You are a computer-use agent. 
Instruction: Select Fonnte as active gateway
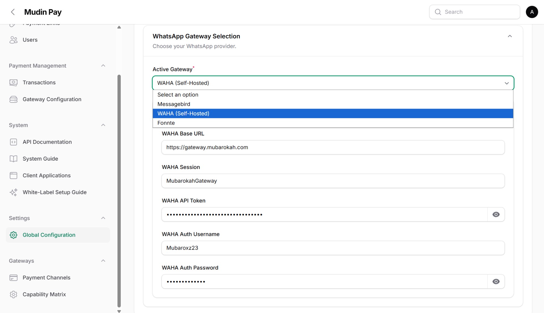(x=333, y=123)
